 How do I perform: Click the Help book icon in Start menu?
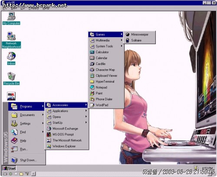(x=14, y=141)
